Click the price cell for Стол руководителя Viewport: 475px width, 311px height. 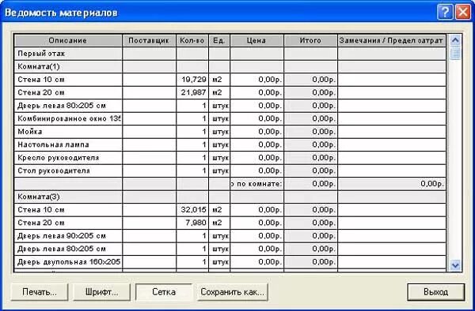[256, 170]
